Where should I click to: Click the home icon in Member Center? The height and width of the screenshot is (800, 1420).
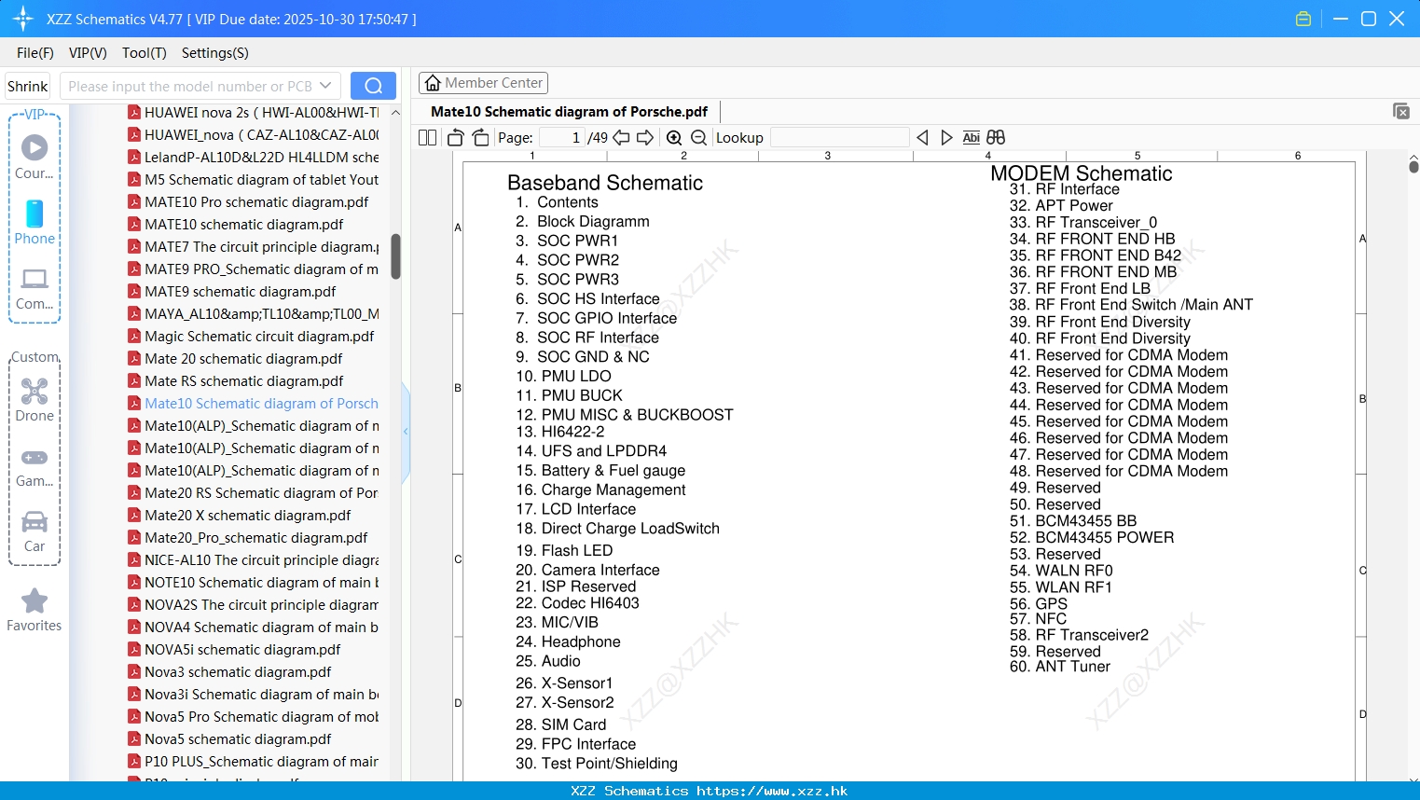(x=433, y=83)
